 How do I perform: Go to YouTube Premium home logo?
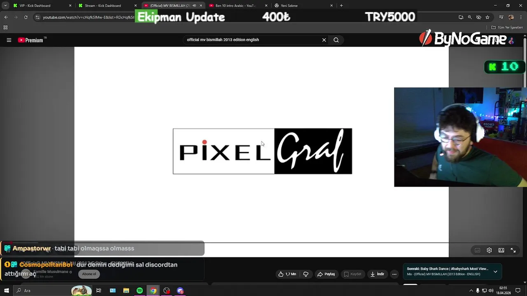(x=30, y=40)
